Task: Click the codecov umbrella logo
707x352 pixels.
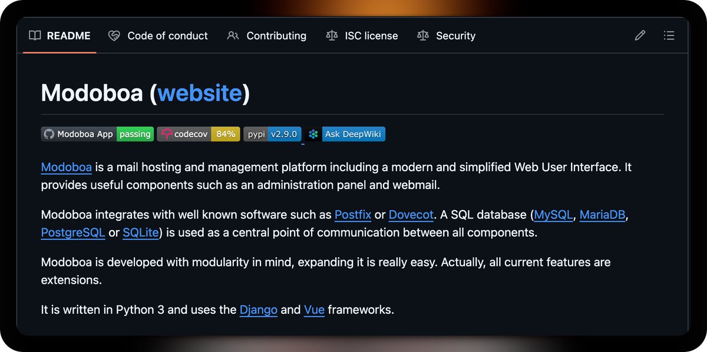Action: [x=167, y=134]
